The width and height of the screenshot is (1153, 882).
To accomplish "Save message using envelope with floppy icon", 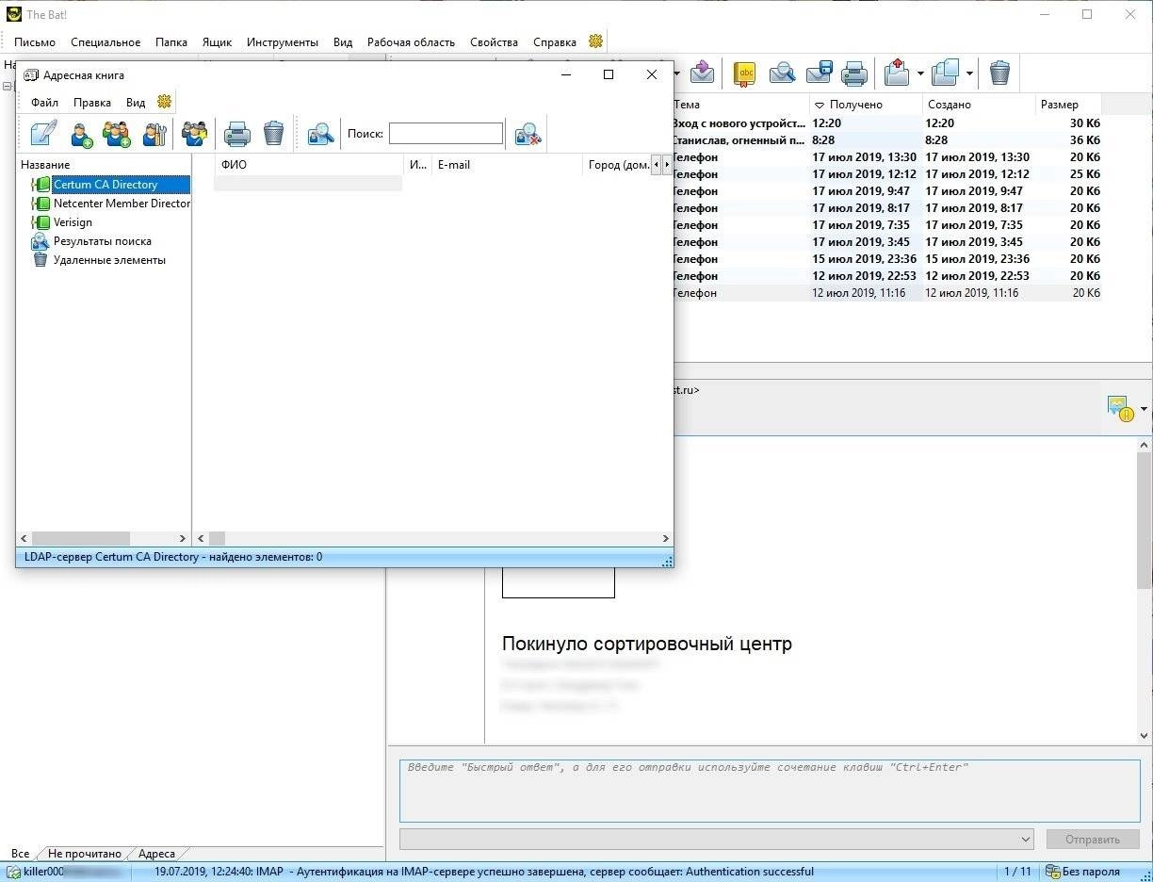I will pos(819,73).
